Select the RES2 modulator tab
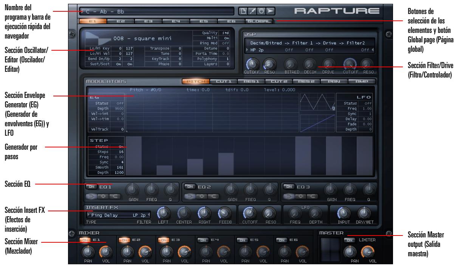The width and height of the screenshot is (455, 265). pos(307,81)
